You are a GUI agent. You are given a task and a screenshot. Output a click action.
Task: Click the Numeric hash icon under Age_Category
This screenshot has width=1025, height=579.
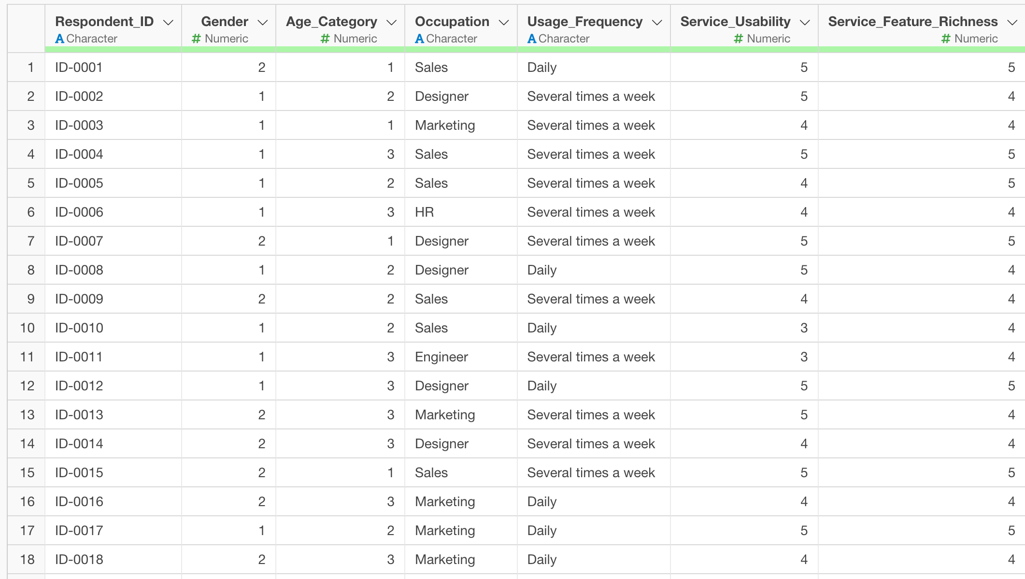(325, 39)
